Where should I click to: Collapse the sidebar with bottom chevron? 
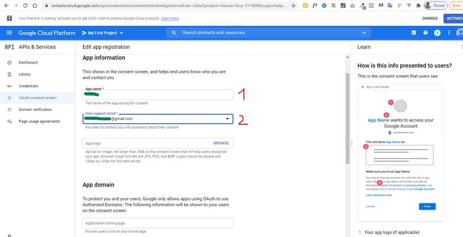tap(10, 235)
